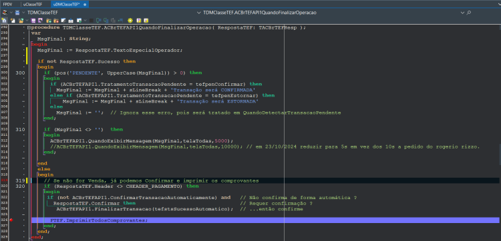Click the blue stacked-box icon before TDMClasseTEF
Image resolution: width=501 pixels, height=241 pixels.
point(17,13)
